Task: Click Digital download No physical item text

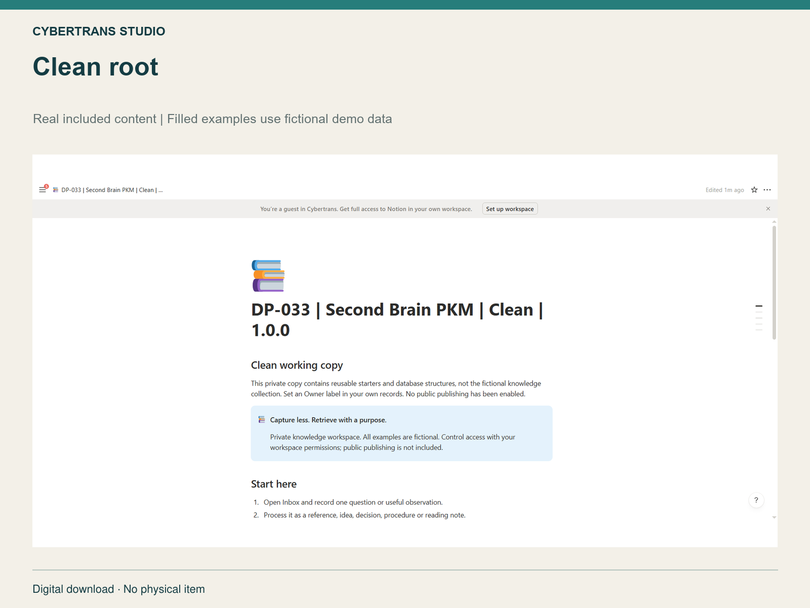Action: tap(119, 589)
